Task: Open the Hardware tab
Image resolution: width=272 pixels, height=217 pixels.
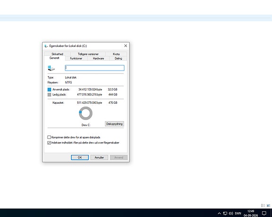Action: tap(98, 58)
